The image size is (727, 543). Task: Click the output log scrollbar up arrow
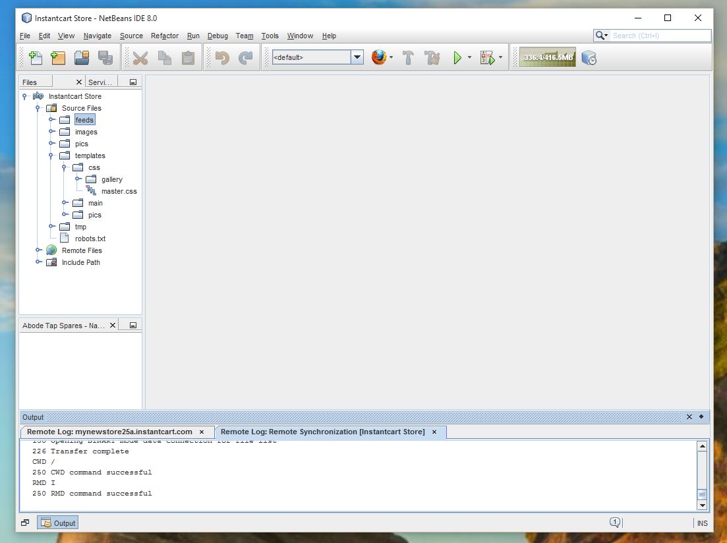click(x=703, y=446)
